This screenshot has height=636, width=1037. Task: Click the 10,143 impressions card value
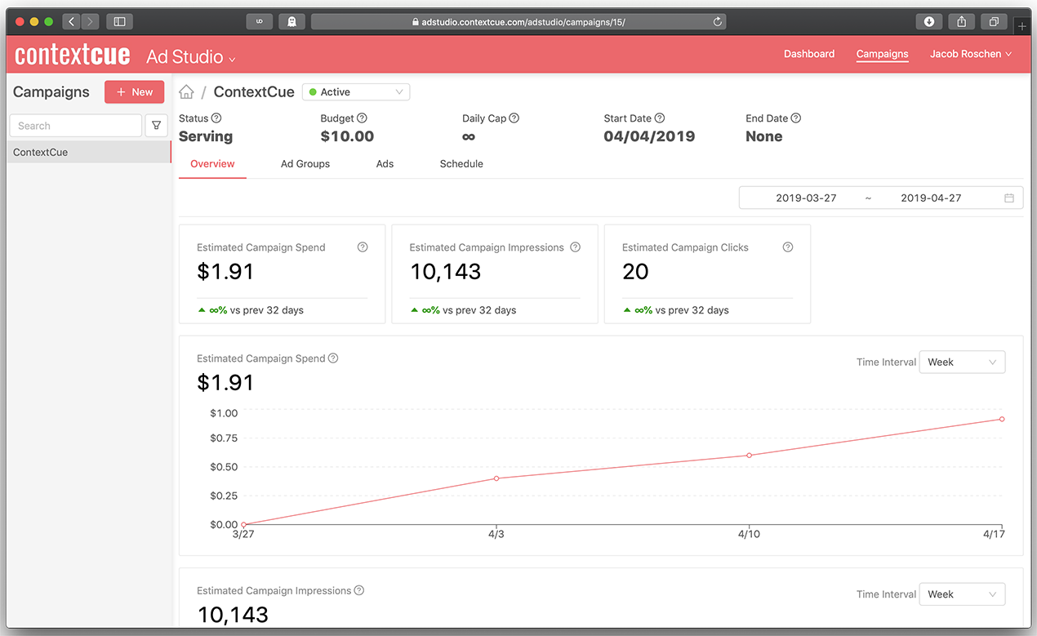click(x=446, y=272)
